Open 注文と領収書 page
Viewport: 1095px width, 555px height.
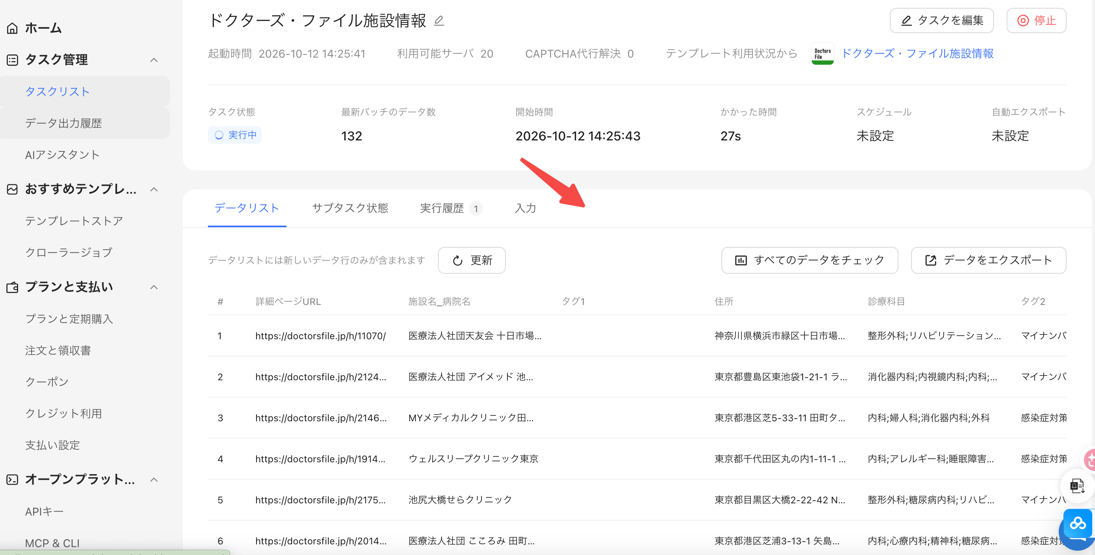tap(58, 351)
